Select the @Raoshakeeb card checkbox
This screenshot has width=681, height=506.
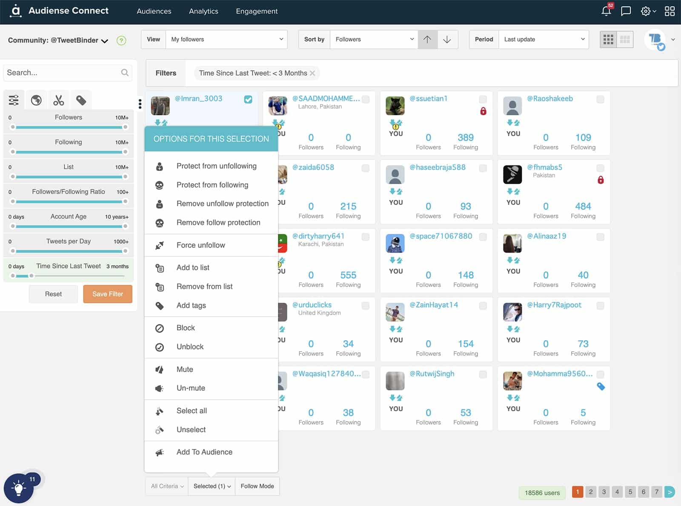601,99
